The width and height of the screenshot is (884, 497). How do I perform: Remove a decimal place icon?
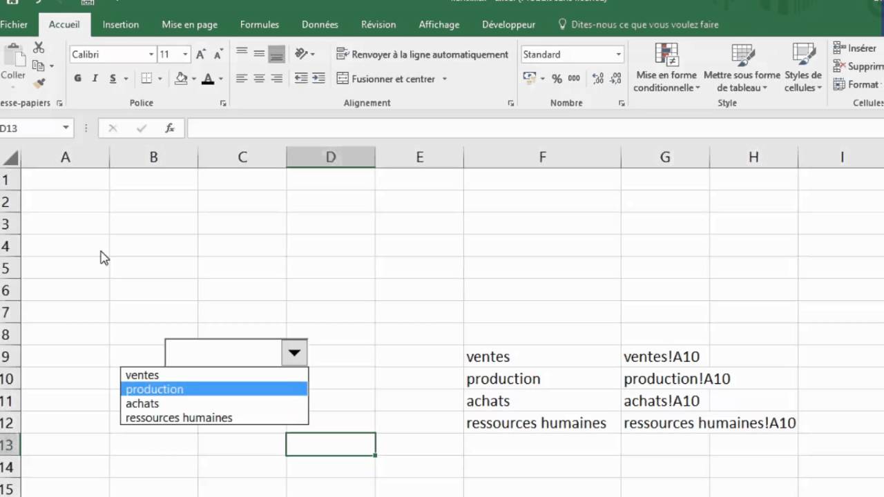(x=615, y=79)
